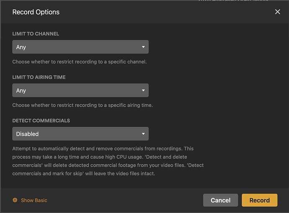Open the Limit to Channel 'Any' dropdown
289x213 pixels.
(x=80, y=47)
